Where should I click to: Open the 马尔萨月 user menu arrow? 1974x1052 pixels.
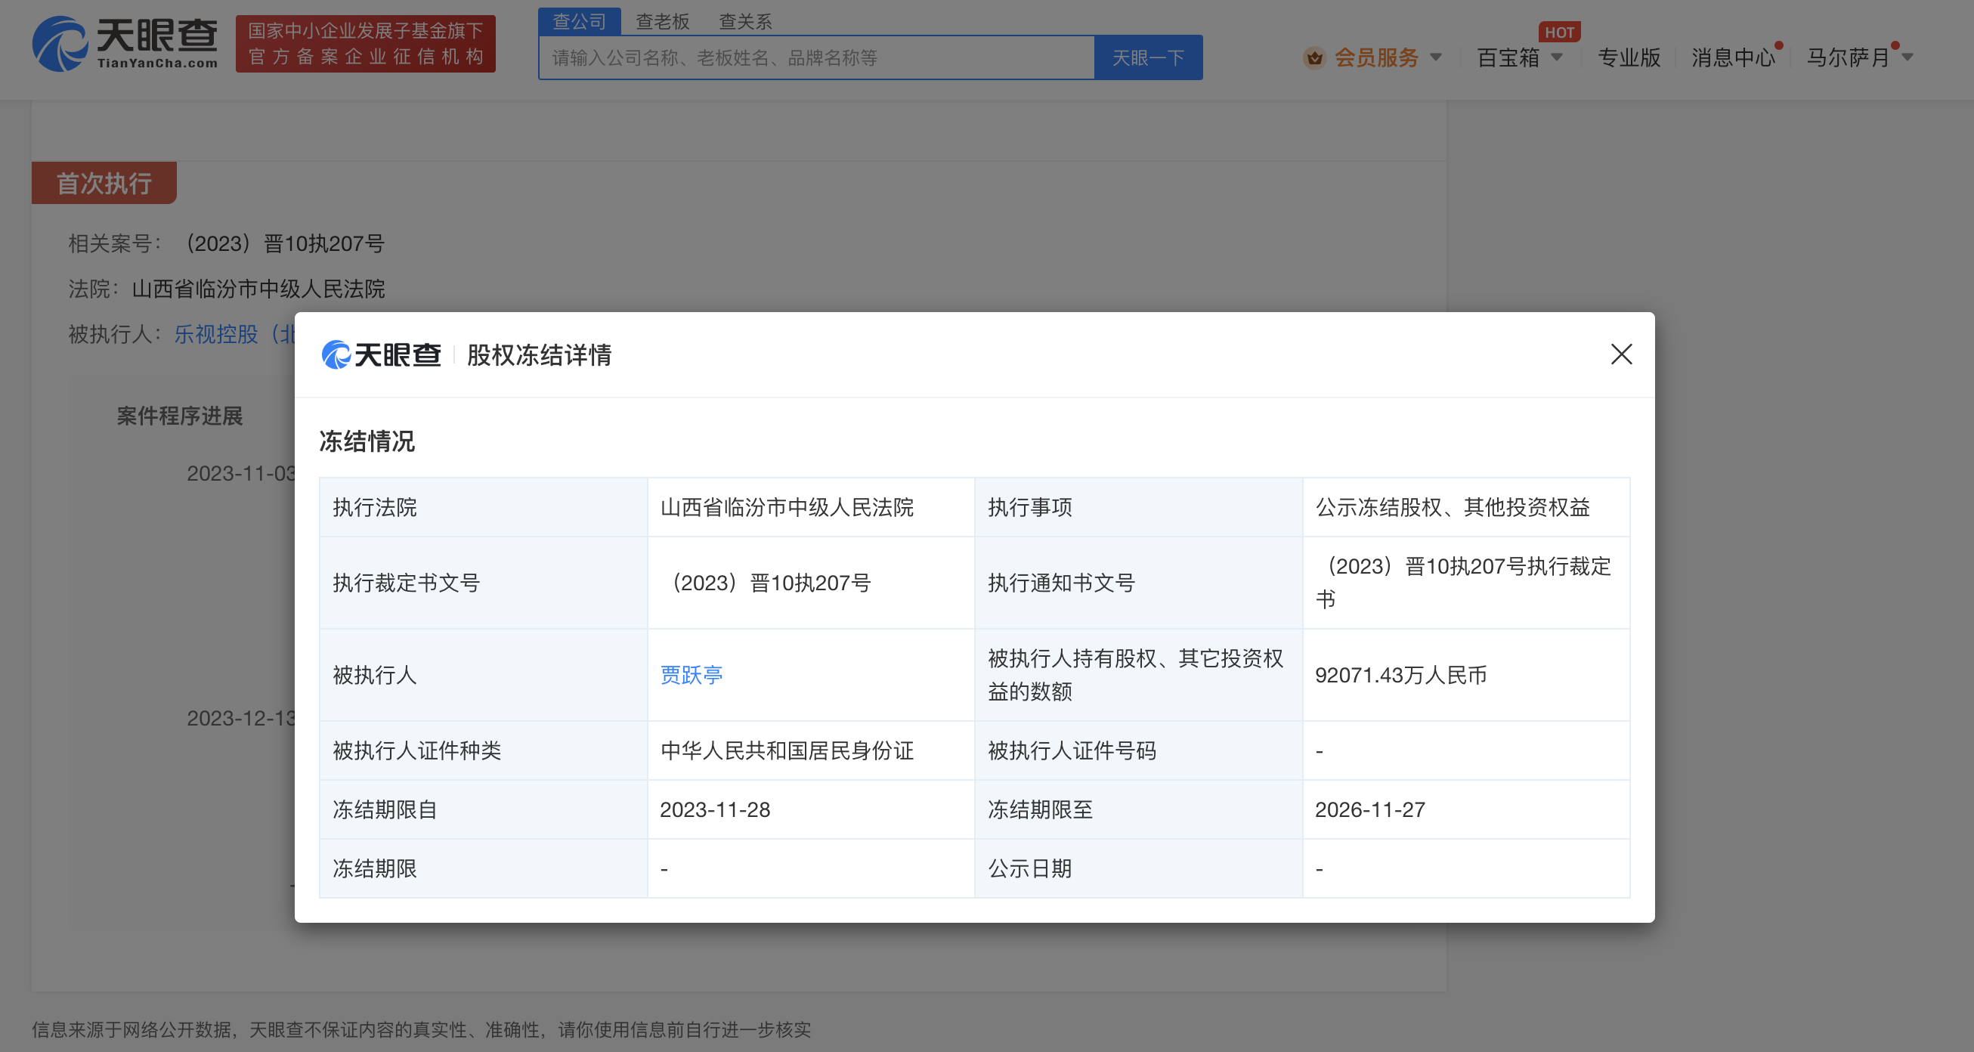1907,57
